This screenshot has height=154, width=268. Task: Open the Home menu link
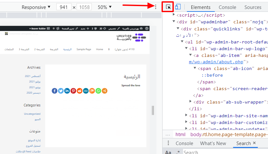pos(99,49)
